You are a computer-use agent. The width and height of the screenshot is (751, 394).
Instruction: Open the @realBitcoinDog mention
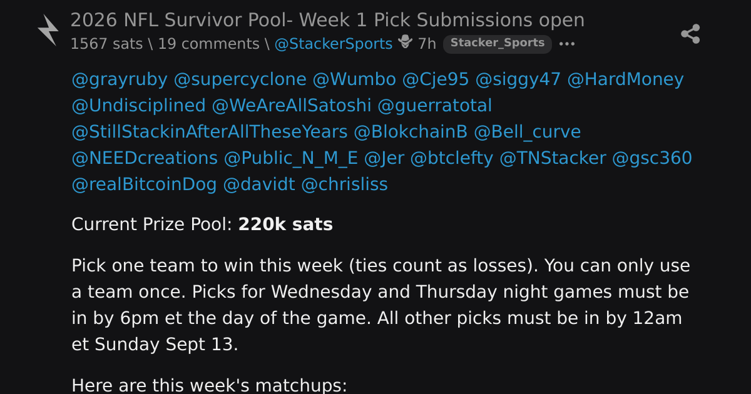(145, 184)
